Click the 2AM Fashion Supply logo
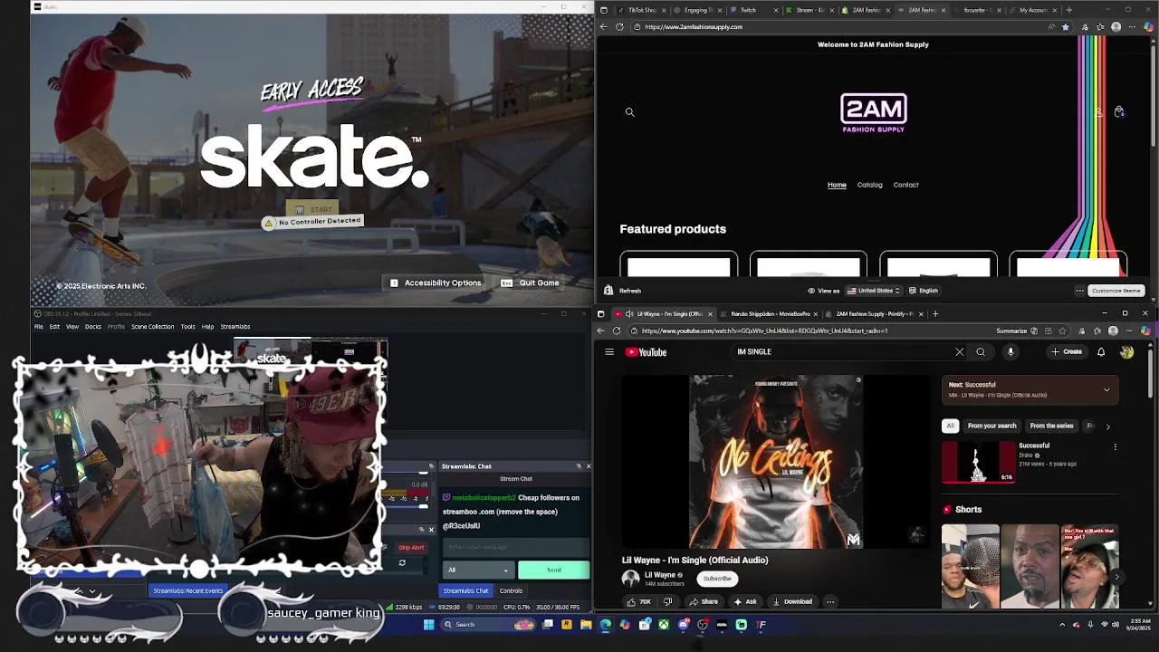The image size is (1159, 652). pyautogui.click(x=873, y=113)
